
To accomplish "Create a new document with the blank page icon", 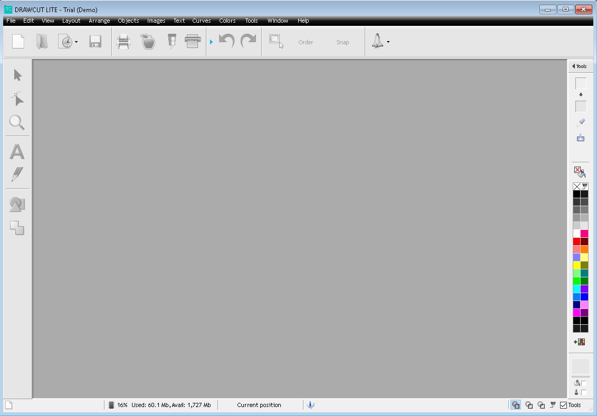I will click(18, 42).
